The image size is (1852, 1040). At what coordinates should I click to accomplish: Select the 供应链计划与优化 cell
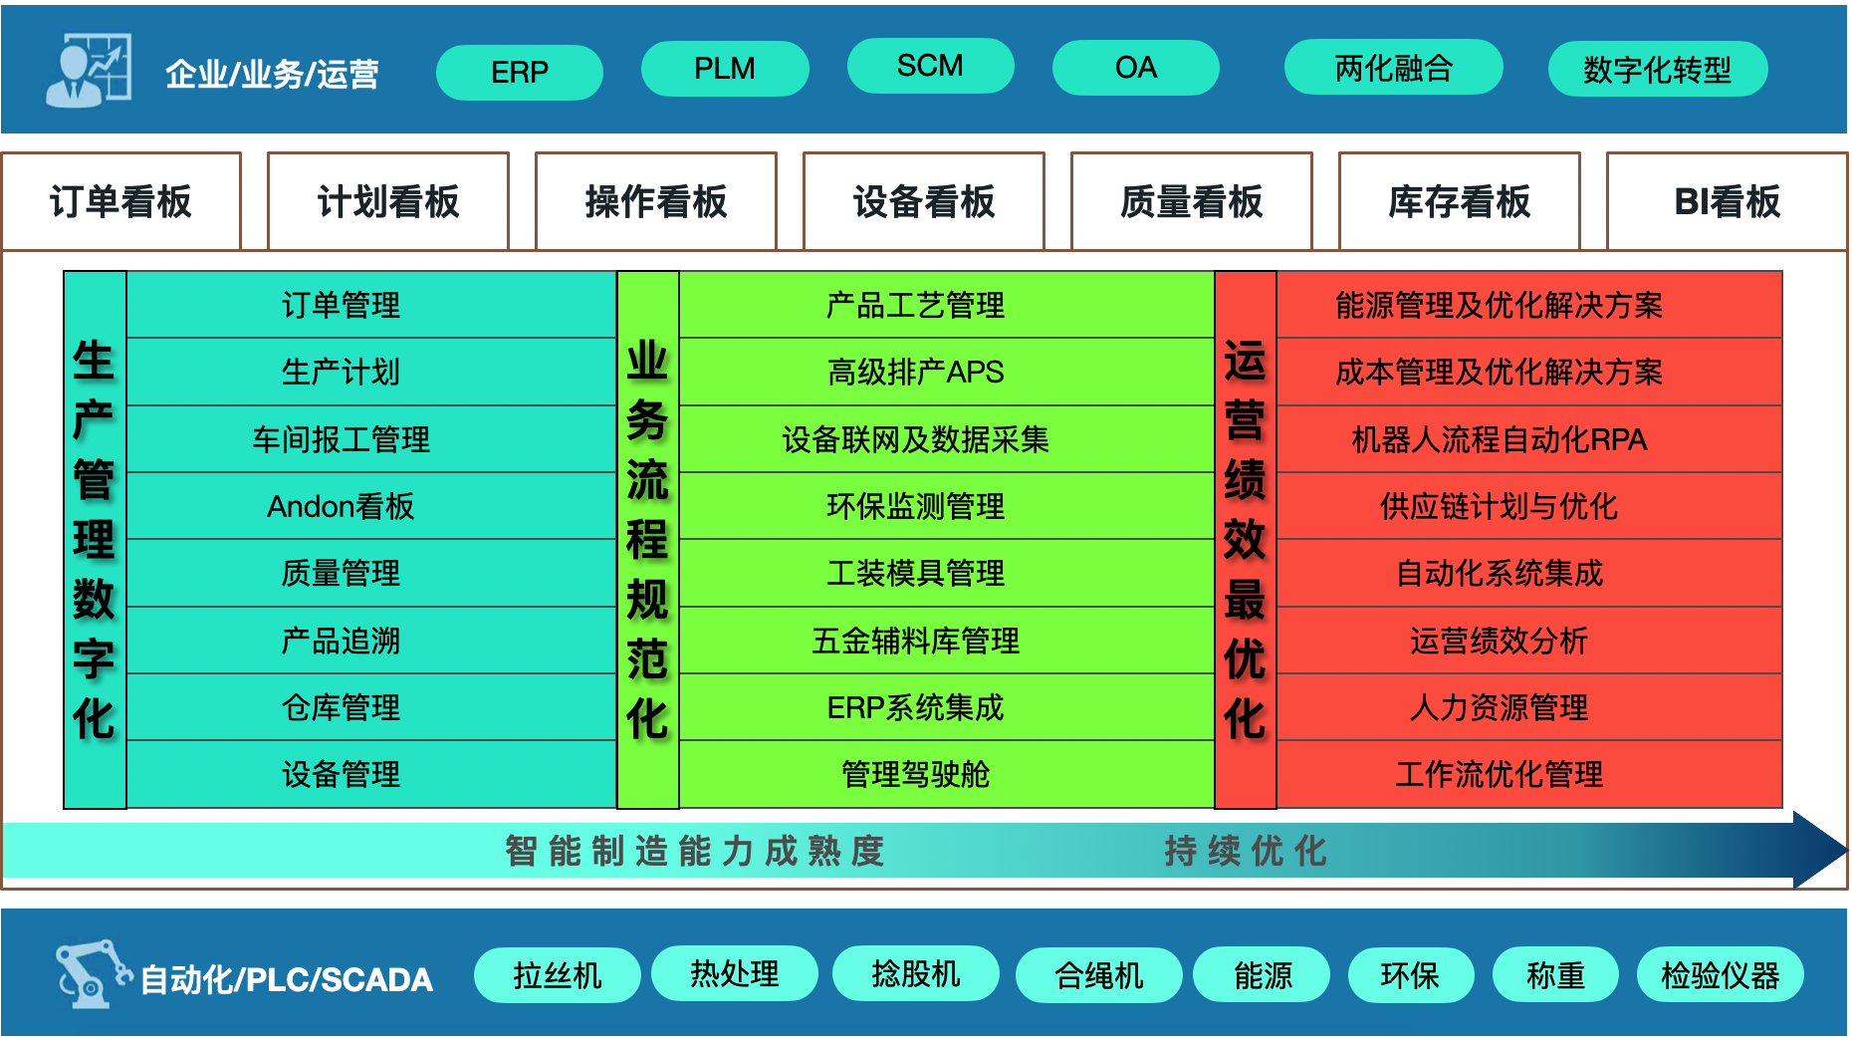(1529, 506)
